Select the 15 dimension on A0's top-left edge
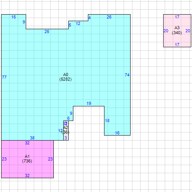The height and width of the screenshot is (192, 192). coord(13,17)
